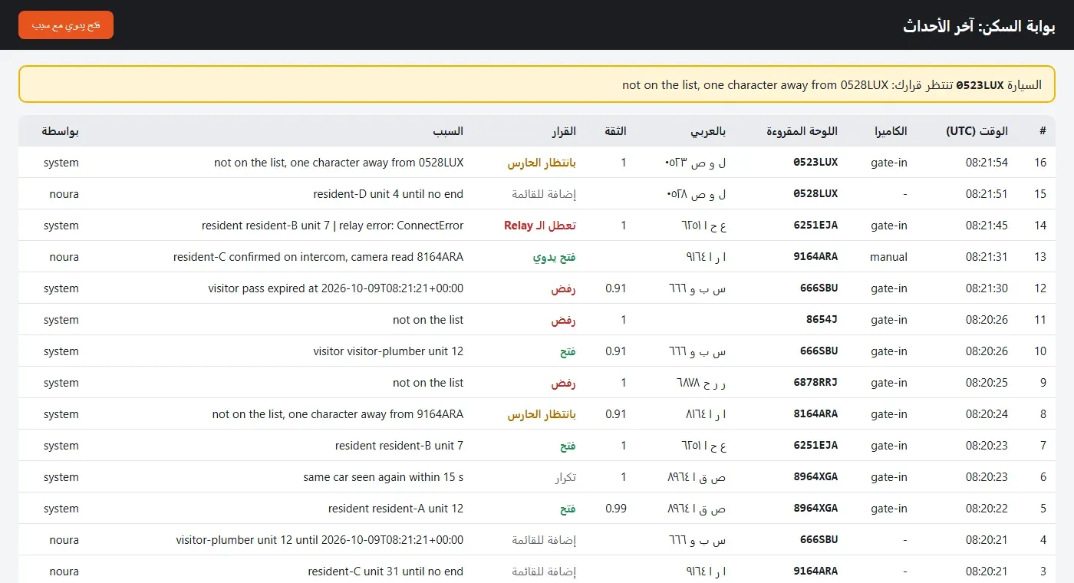Select the "القرار" column header
Screen dimensions: 1074x583
click(564, 131)
